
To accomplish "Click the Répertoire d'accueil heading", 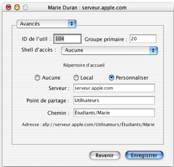I will coord(84,65).
